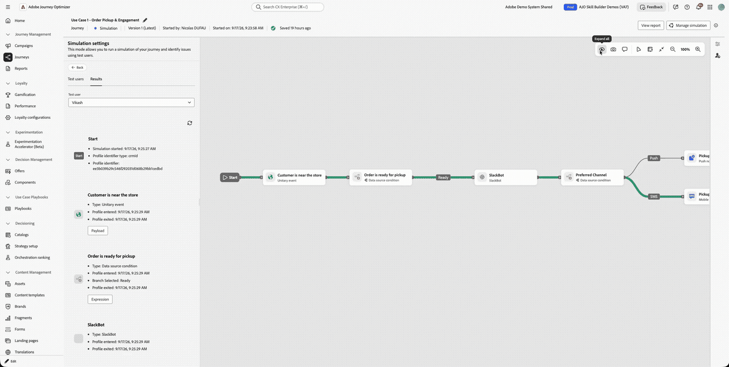This screenshot has height=367, width=729.
Task: Open the app switcher grid icon
Action: 710,7
